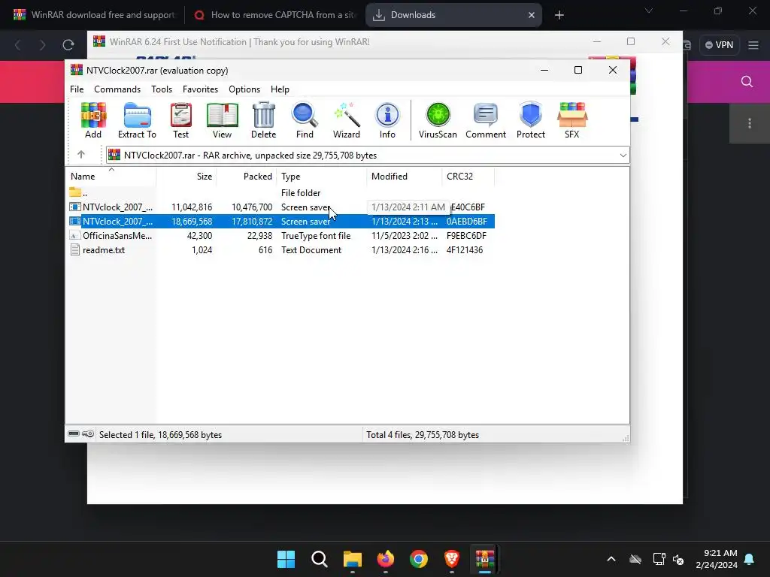Show hidden system tray icons
770x577 pixels.
coord(611,559)
